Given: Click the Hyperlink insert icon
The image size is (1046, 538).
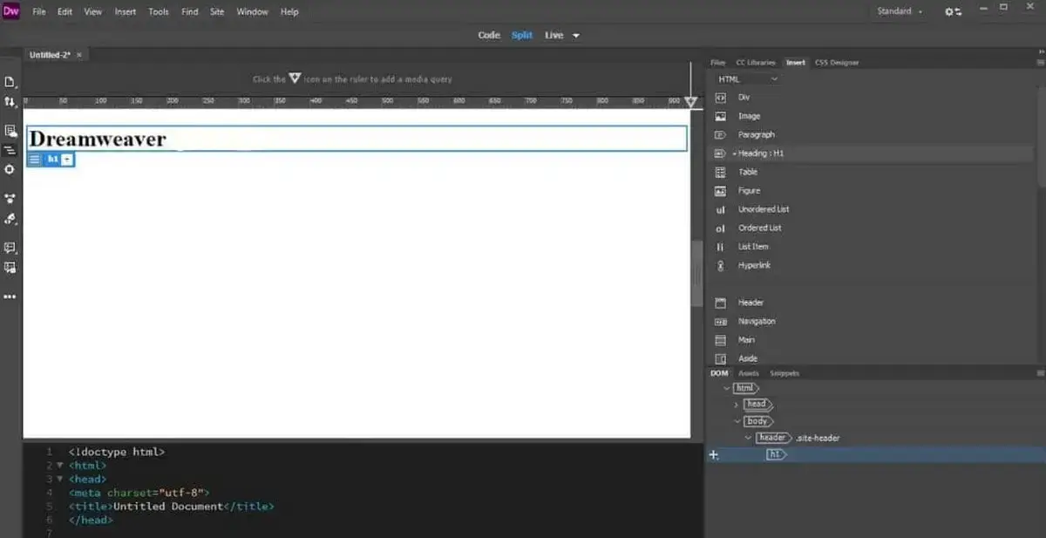Looking at the screenshot, I should (720, 266).
